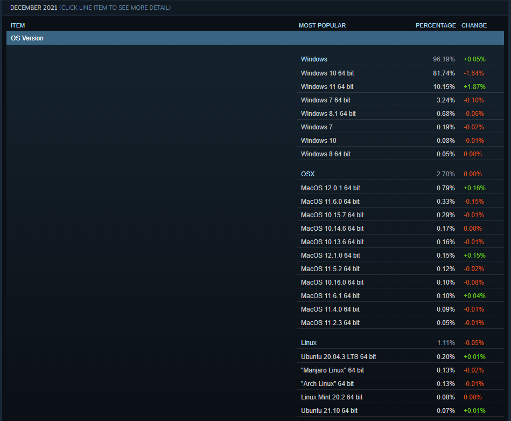Click the 81.74% percentage value

point(444,73)
